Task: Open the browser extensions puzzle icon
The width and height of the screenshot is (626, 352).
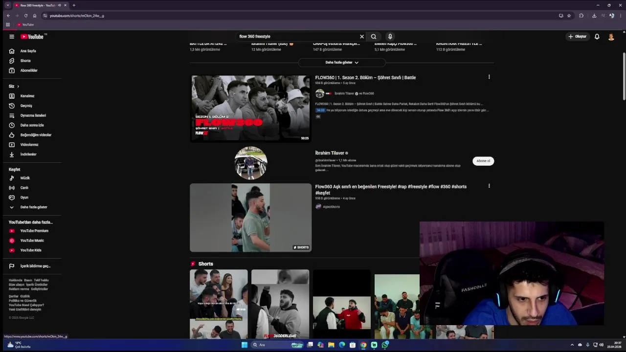Action: pyautogui.click(x=581, y=16)
